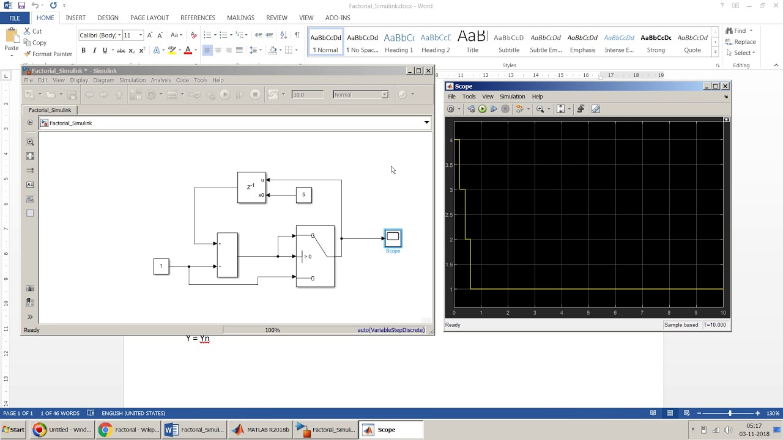This screenshot has width=783, height=440.
Task: Open Word REFERENCES ribbon tab
Action: (198, 18)
